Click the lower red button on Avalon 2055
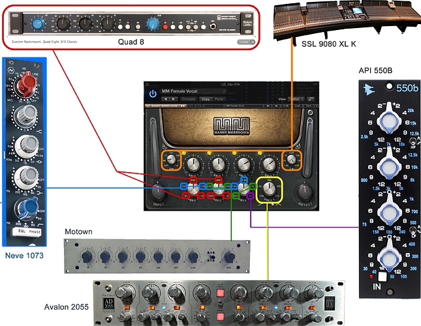The width and height of the screenshot is (421, 326). pyautogui.click(x=220, y=317)
